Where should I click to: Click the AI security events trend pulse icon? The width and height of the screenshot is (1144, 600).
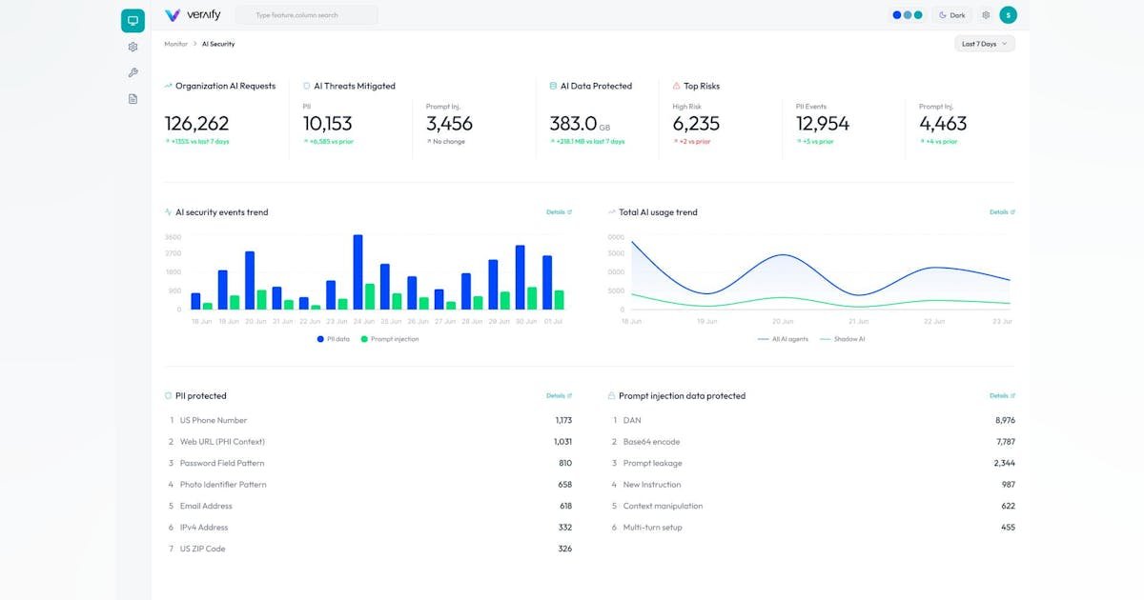pos(168,212)
